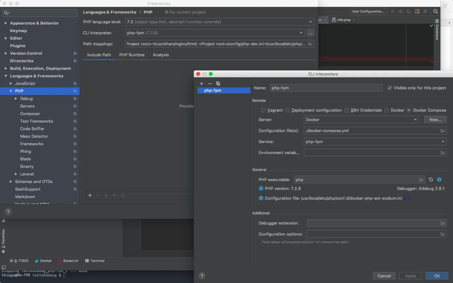
Task: Expand Build, Execution, Deployment section
Action: click(x=6, y=69)
